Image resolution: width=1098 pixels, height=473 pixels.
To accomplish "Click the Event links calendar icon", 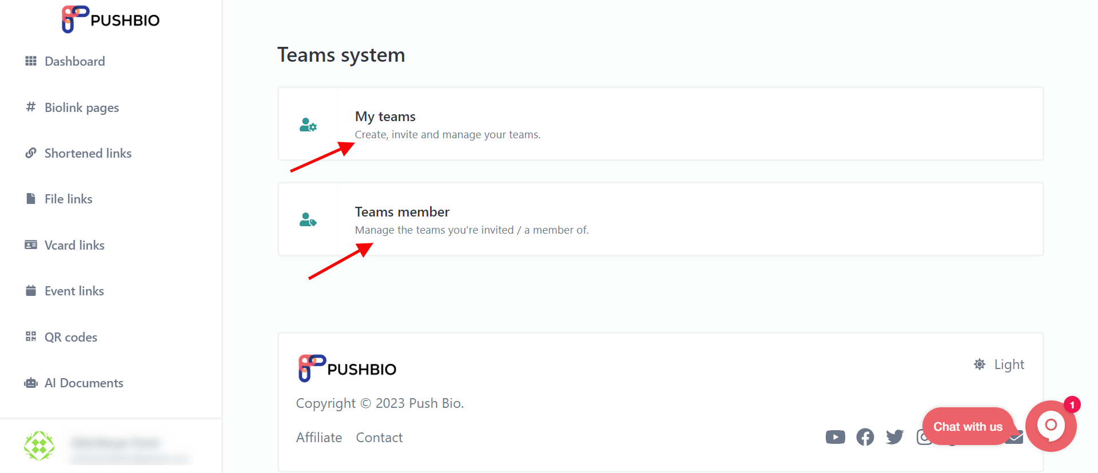I will tap(31, 291).
